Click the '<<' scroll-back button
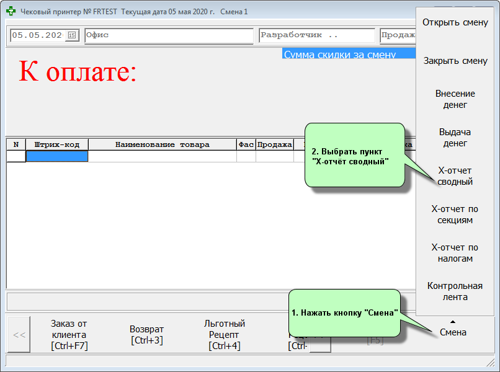 coord(19,335)
